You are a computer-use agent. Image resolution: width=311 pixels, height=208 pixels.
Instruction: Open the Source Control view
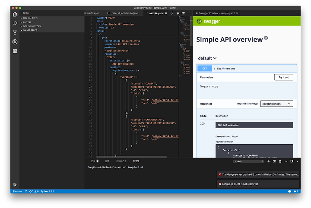[15, 33]
